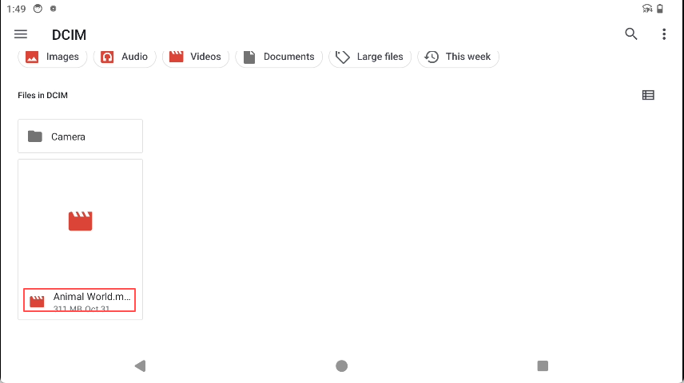Image resolution: width=684 pixels, height=383 pixels.
Task: Click the Animal World.m... file name
Action: click(92, 297)
